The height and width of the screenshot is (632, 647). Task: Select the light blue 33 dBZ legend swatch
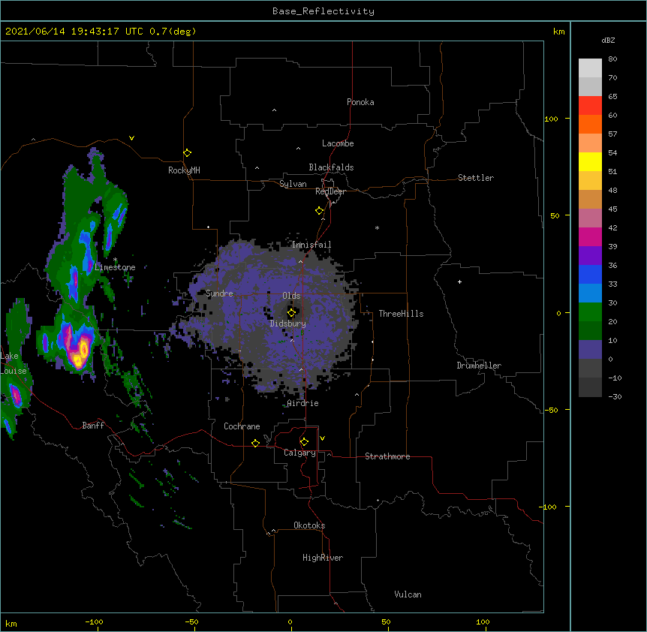pyautogui.click(x=590, y=293)
